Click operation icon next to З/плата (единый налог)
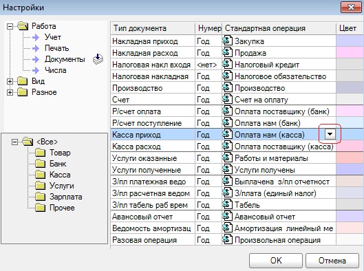Screen dimensions: 364x271 (227, 193)
